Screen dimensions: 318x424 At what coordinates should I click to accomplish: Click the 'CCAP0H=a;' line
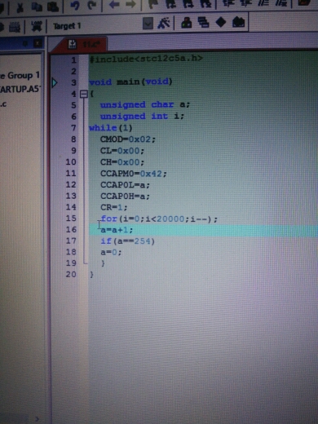click(x=125, y=197)
